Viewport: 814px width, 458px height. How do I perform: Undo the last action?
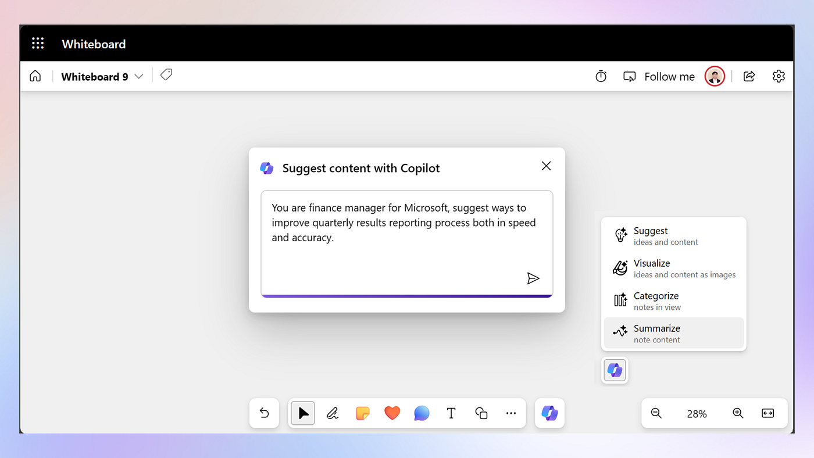pos(265,413)
